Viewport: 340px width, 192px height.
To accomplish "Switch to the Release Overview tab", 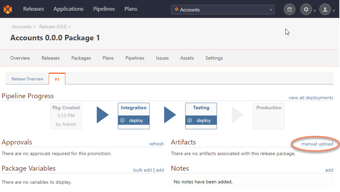I will click(x=28, y=79).
